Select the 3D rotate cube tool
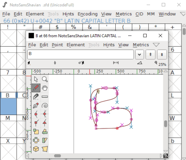 [x=36, y=149]
